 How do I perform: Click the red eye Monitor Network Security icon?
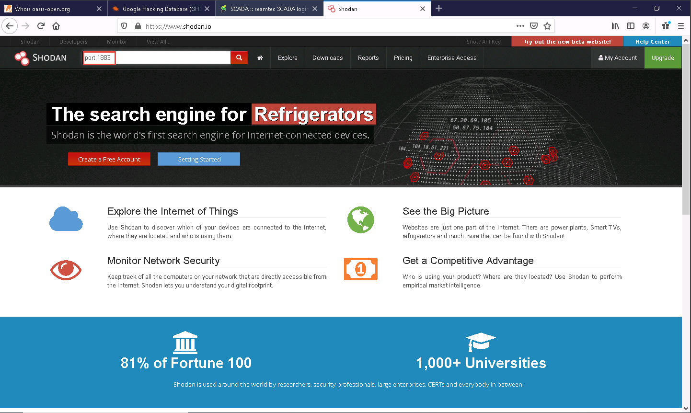click(66, 270)
